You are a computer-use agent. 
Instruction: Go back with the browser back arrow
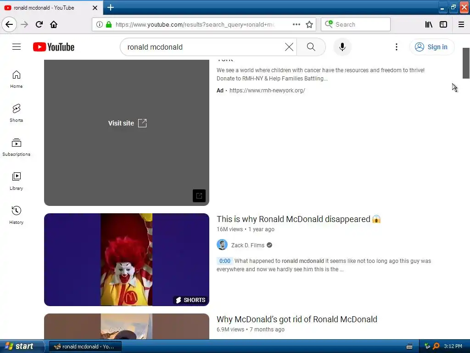pyautogui.click(x=9, y=24)
